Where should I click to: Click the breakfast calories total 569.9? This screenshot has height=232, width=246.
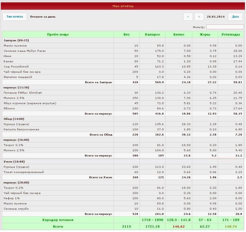[x=159, y=82]
